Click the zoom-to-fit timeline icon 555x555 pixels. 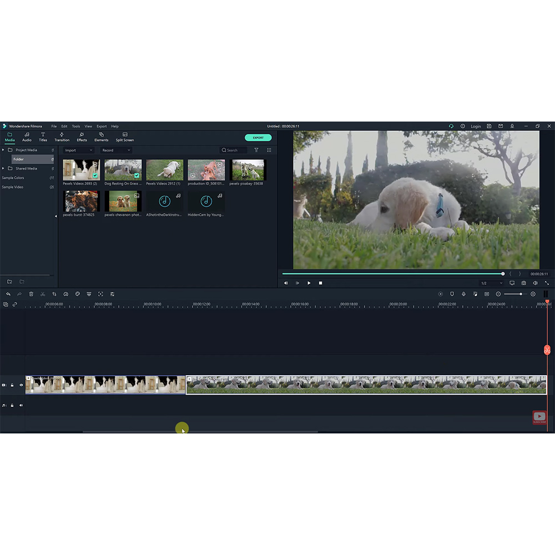487,294
